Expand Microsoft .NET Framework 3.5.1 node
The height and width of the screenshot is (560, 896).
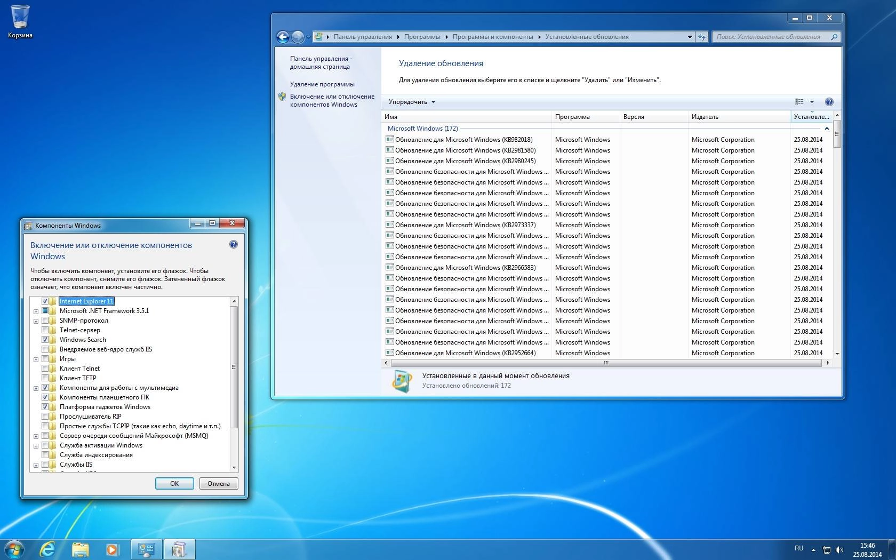(x=36, y=311)
